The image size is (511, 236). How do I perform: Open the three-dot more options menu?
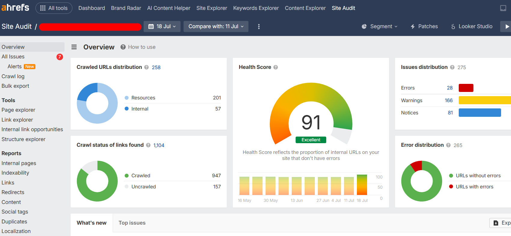[x=259, y=26]
